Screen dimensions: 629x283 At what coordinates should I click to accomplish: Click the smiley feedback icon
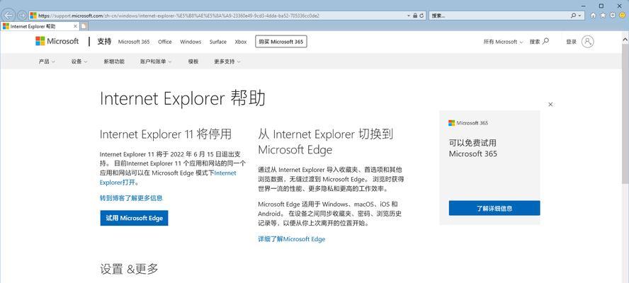click(x=622, y=16)
